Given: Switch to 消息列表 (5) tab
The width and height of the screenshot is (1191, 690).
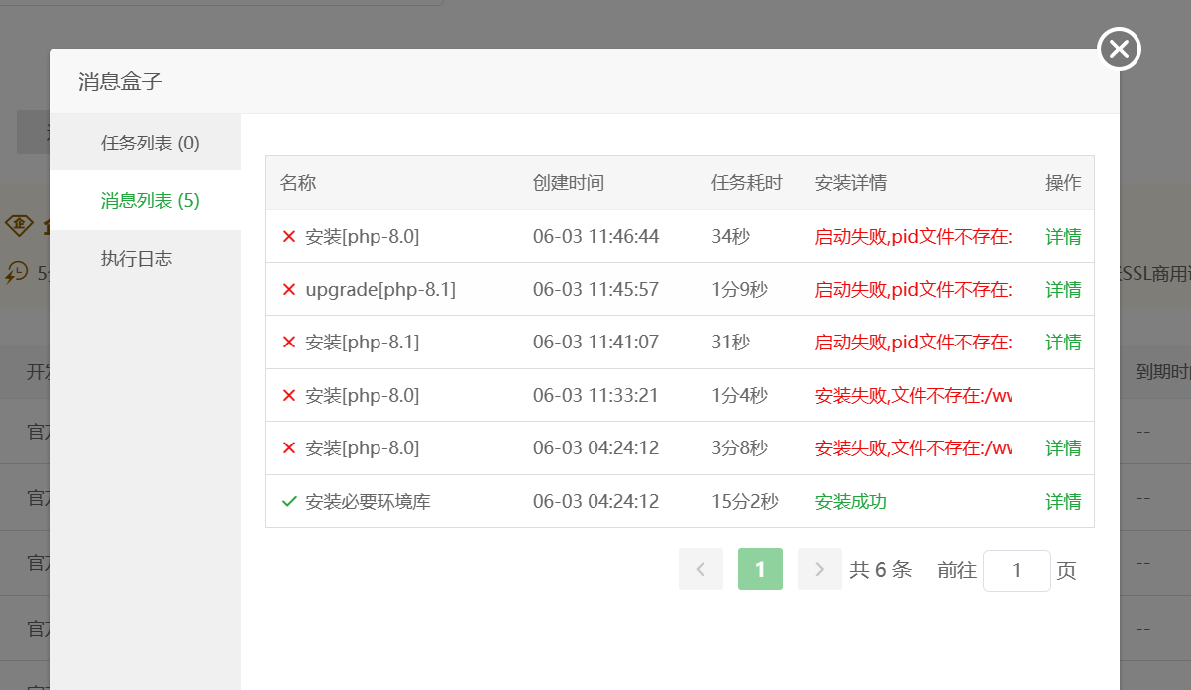Looking at the screenshot, I should pyautogui.click(x=146, y=201).
